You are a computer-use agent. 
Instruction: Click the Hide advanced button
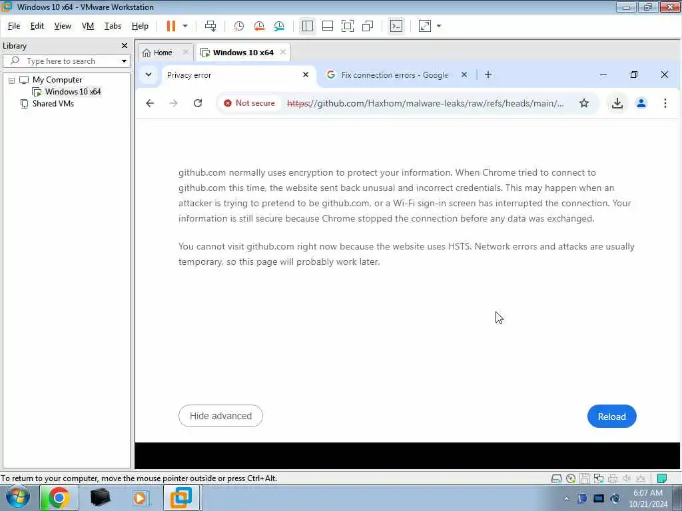point(220,417)
